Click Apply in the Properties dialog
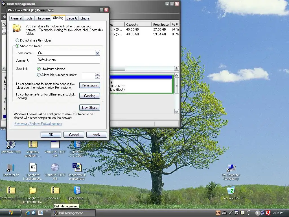The image size is (289, 217). coord(97,135)
